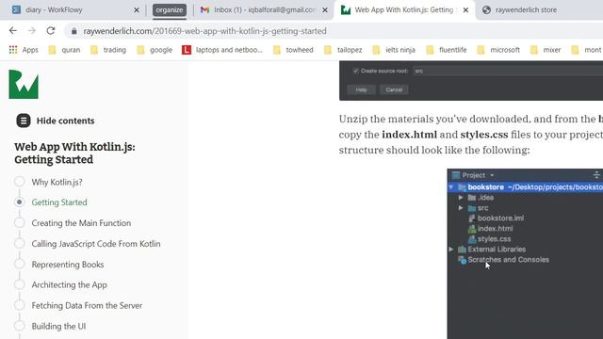Expand the .idea folder arrow
The image size is (603, 339).
point(461,198)
